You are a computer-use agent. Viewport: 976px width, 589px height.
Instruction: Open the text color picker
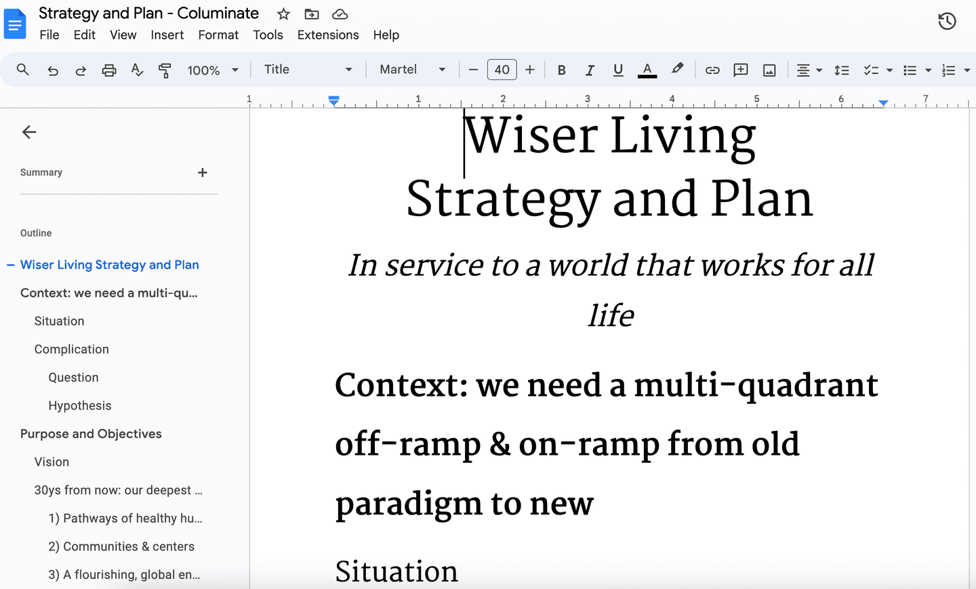pyautogui.click(x=647, y=69)
